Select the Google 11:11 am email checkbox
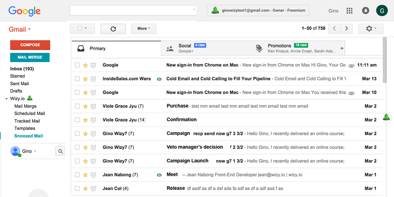Image resolution: width=394 pixels, height=197 pixels. point(77,65)
